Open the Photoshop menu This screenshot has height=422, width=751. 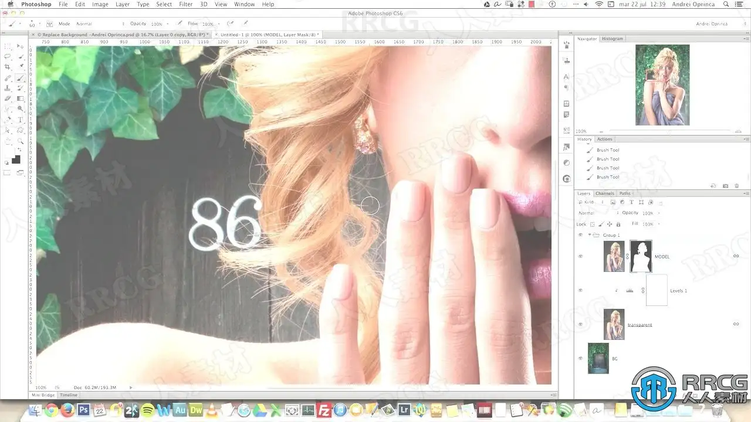36,4
